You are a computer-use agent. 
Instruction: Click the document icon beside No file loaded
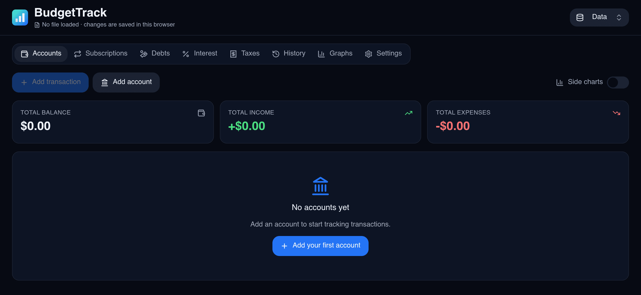[x=37, y=25]
